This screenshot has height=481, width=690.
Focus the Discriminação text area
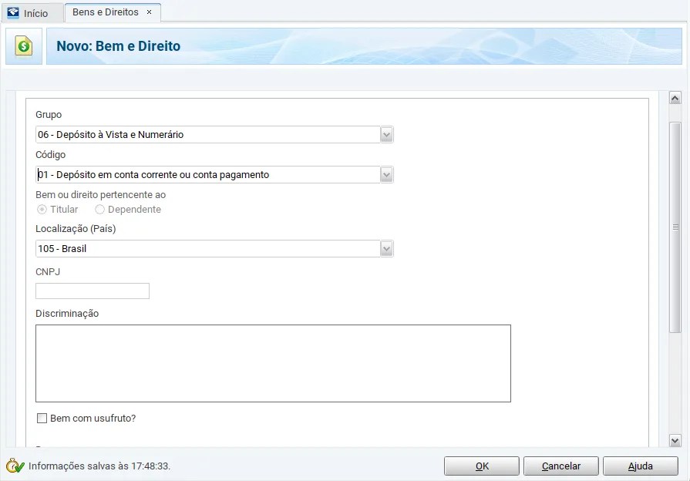[273, 363]
